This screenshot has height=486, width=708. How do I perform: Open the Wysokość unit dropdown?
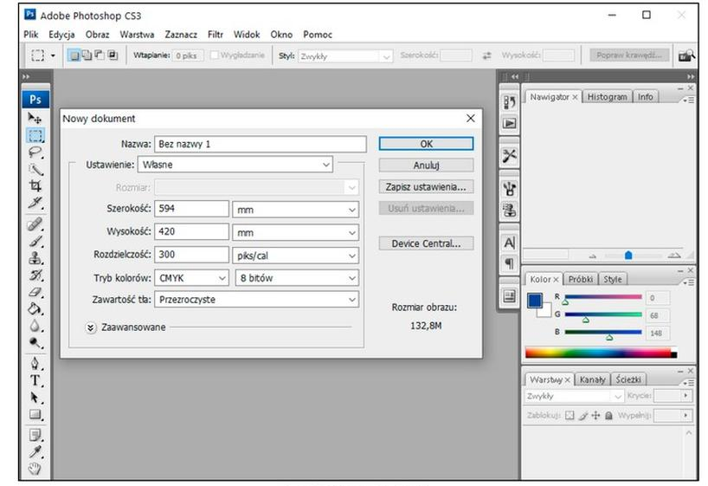(295, 232)
